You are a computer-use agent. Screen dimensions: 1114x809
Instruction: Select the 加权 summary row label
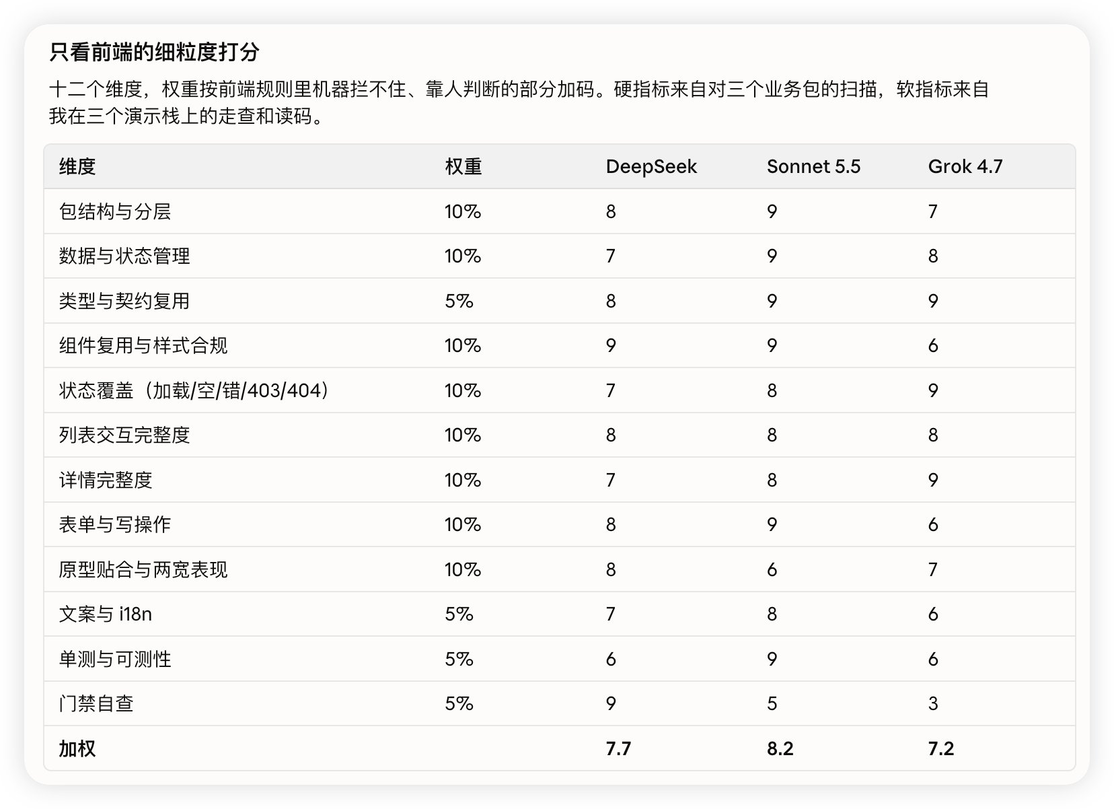pyautogui.click(x=77, y=748)
